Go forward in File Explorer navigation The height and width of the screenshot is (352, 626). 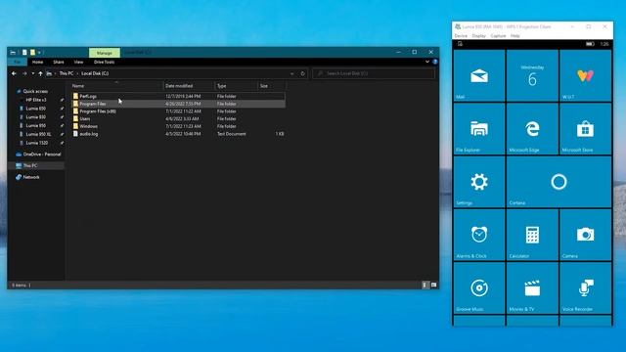(24, 73)
